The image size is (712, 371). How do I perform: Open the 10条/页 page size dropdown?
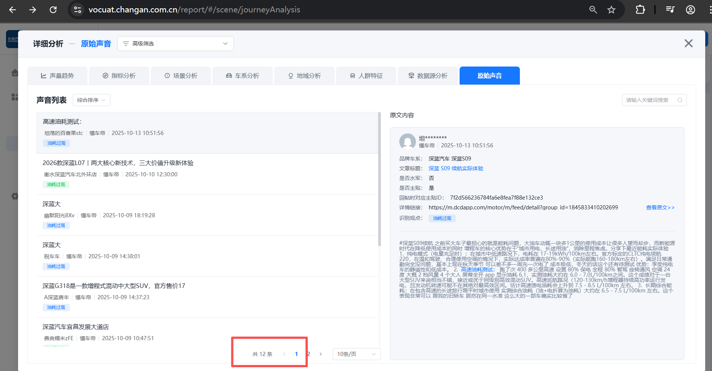pos(356,354)
